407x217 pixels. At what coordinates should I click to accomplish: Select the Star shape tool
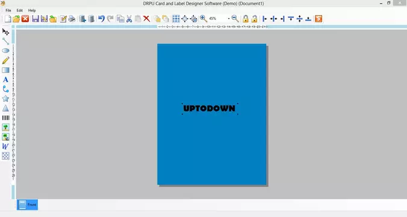click(x=5, y=98)
